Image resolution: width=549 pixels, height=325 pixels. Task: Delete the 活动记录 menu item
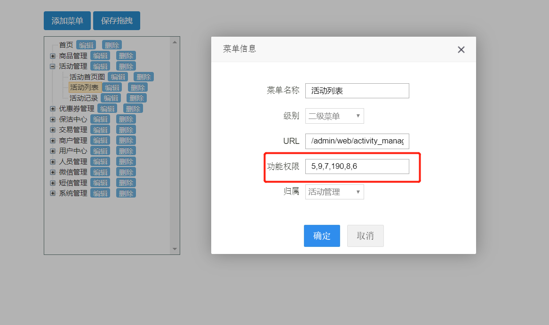(x=136, y=97)
